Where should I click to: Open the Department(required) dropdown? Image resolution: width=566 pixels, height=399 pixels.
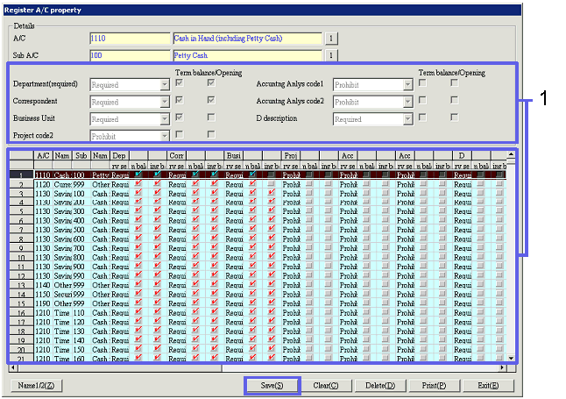pos(165,85)
